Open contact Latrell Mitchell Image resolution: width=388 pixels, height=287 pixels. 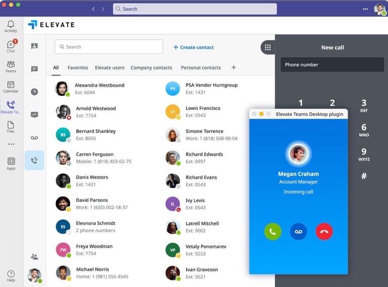[x=192, y=227]
